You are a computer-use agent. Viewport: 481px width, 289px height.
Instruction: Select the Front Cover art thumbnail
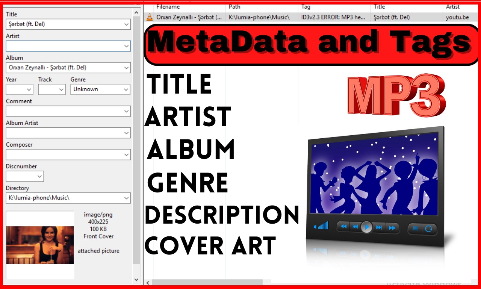pyautogui.click(x=40, y=245)
